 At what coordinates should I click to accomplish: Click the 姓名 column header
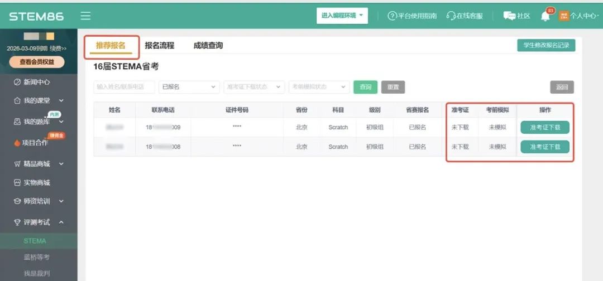(114, 110)
